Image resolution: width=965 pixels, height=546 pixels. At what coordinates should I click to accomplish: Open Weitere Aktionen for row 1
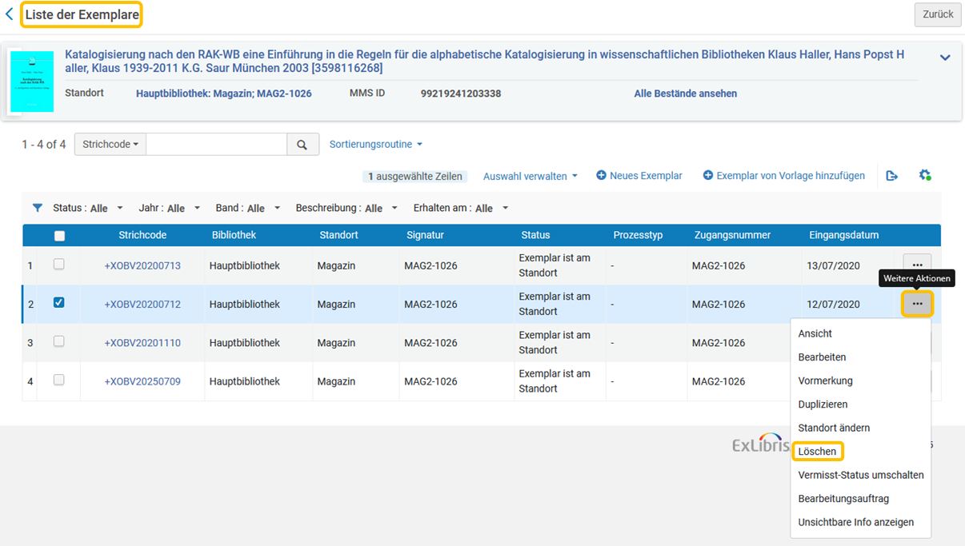[917, 265]
